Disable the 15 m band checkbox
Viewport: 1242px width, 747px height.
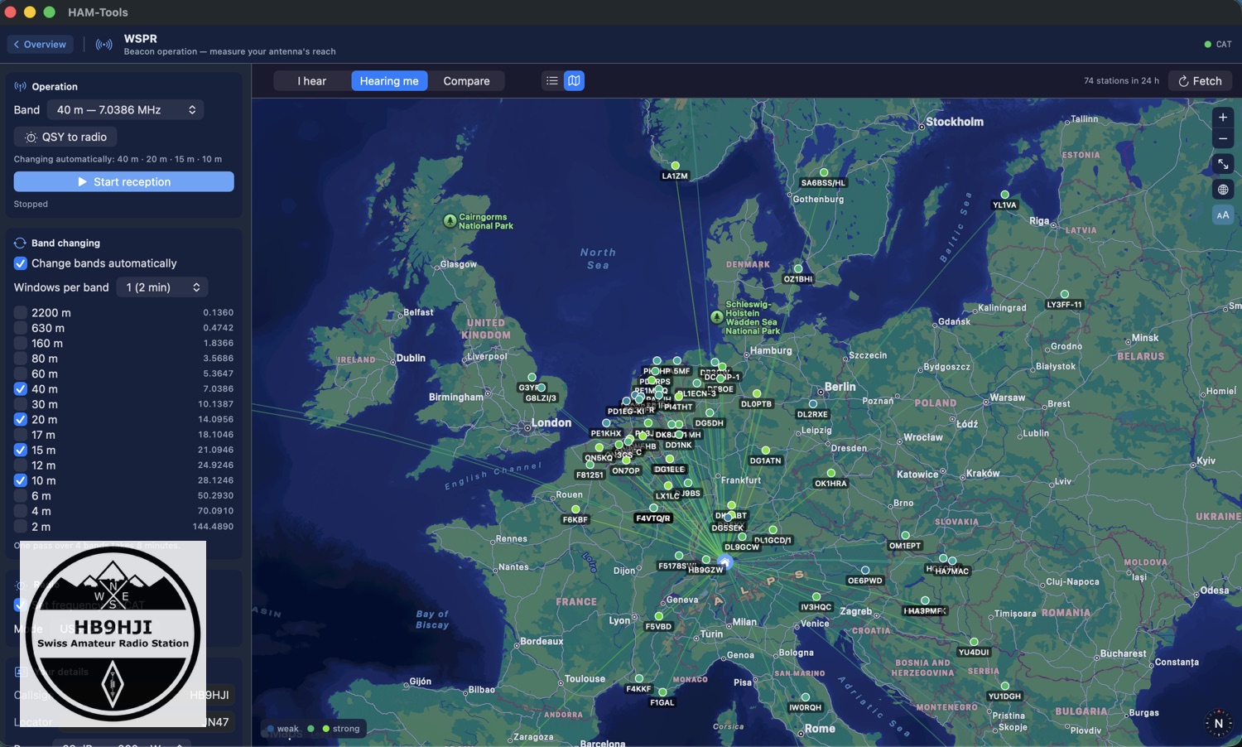click(21, 451)
